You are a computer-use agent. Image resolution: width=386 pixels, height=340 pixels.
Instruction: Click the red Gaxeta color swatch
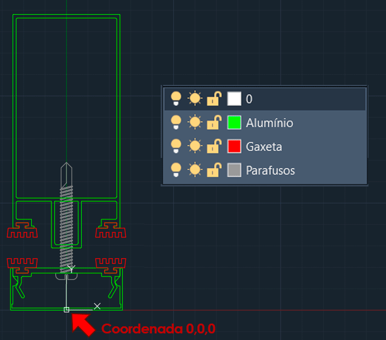(234, 146)
